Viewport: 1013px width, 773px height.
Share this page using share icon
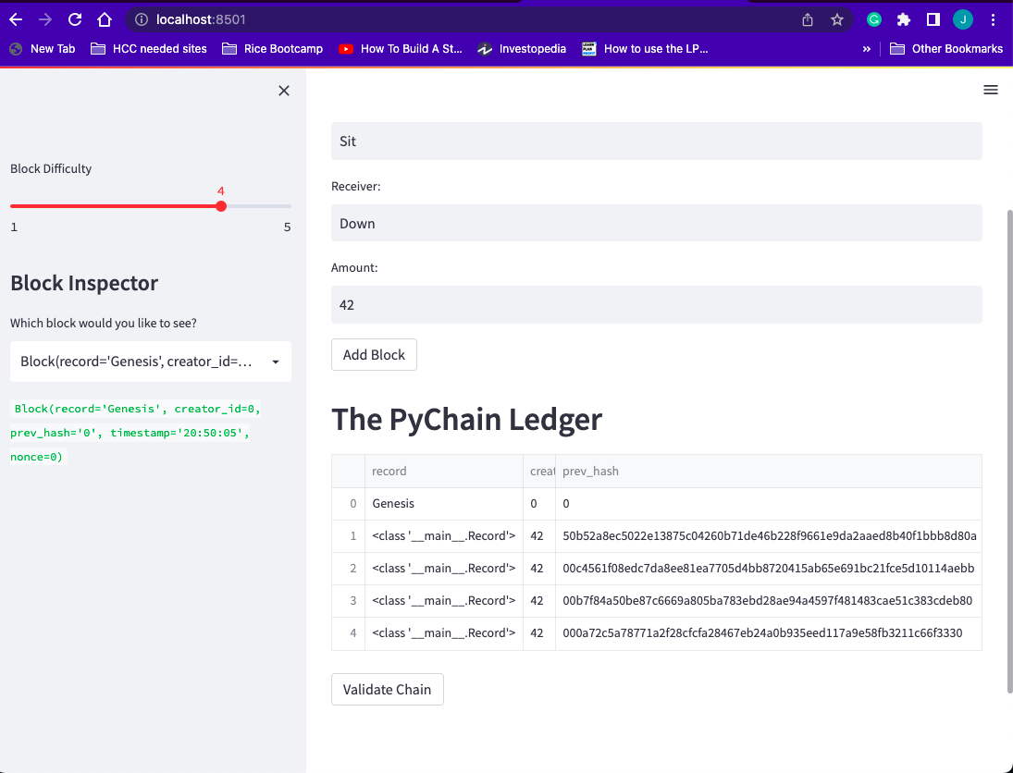coord(808,20)
